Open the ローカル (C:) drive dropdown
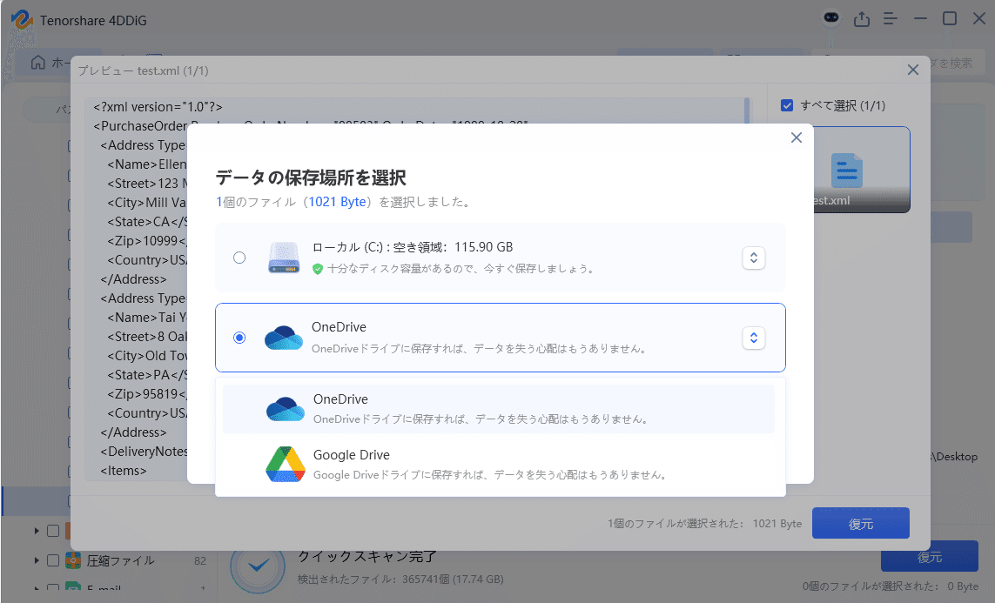995x603 pixels. point(753,258)
